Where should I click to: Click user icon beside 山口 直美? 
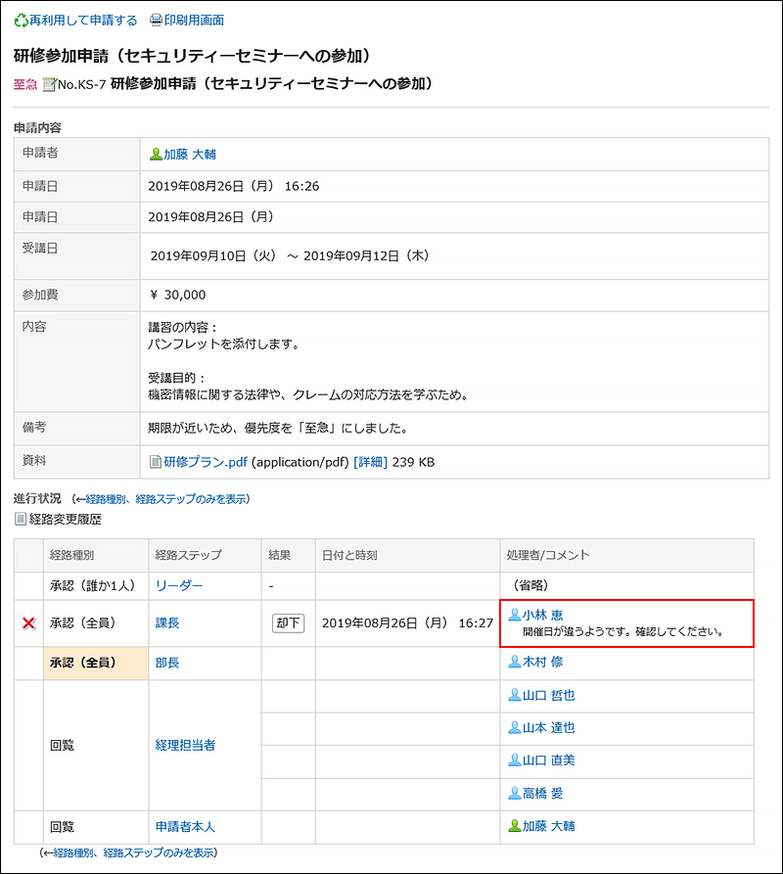click(515, 759)
